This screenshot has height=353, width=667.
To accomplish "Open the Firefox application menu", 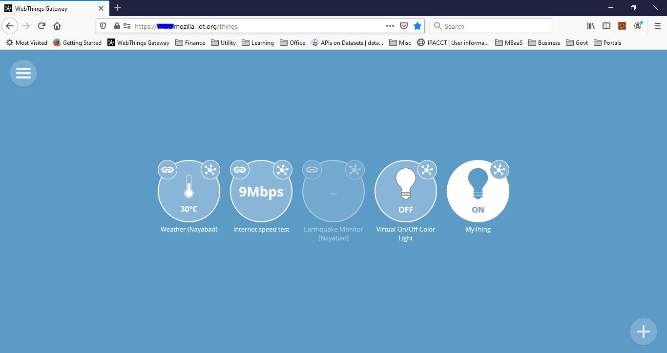I will pyautogui.click(x=657, y=26).
